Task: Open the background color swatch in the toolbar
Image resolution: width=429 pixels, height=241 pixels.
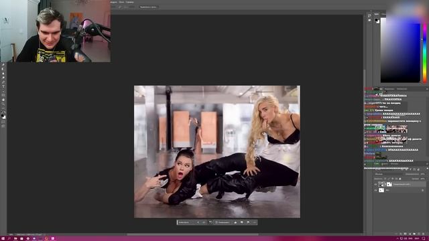Action: (5, 118)
